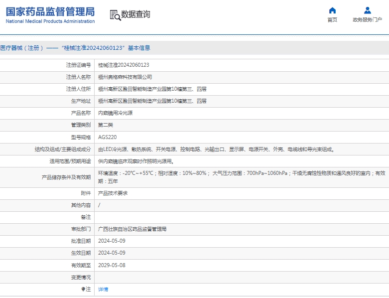This screenshot has height=298, width=389.
Task: Select model value AGS220
Action: click(107, 137)
